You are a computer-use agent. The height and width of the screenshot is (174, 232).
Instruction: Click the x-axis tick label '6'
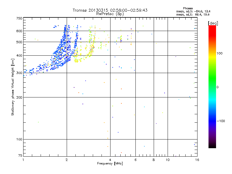[x=135, y=160]
